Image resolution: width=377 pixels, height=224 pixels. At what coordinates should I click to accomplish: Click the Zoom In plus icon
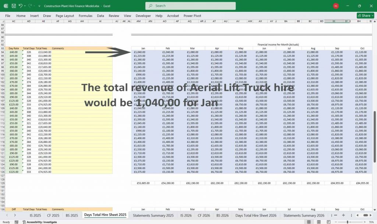(365, 222)
